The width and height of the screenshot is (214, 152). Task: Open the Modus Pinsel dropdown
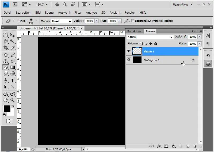tap(62, 21)
